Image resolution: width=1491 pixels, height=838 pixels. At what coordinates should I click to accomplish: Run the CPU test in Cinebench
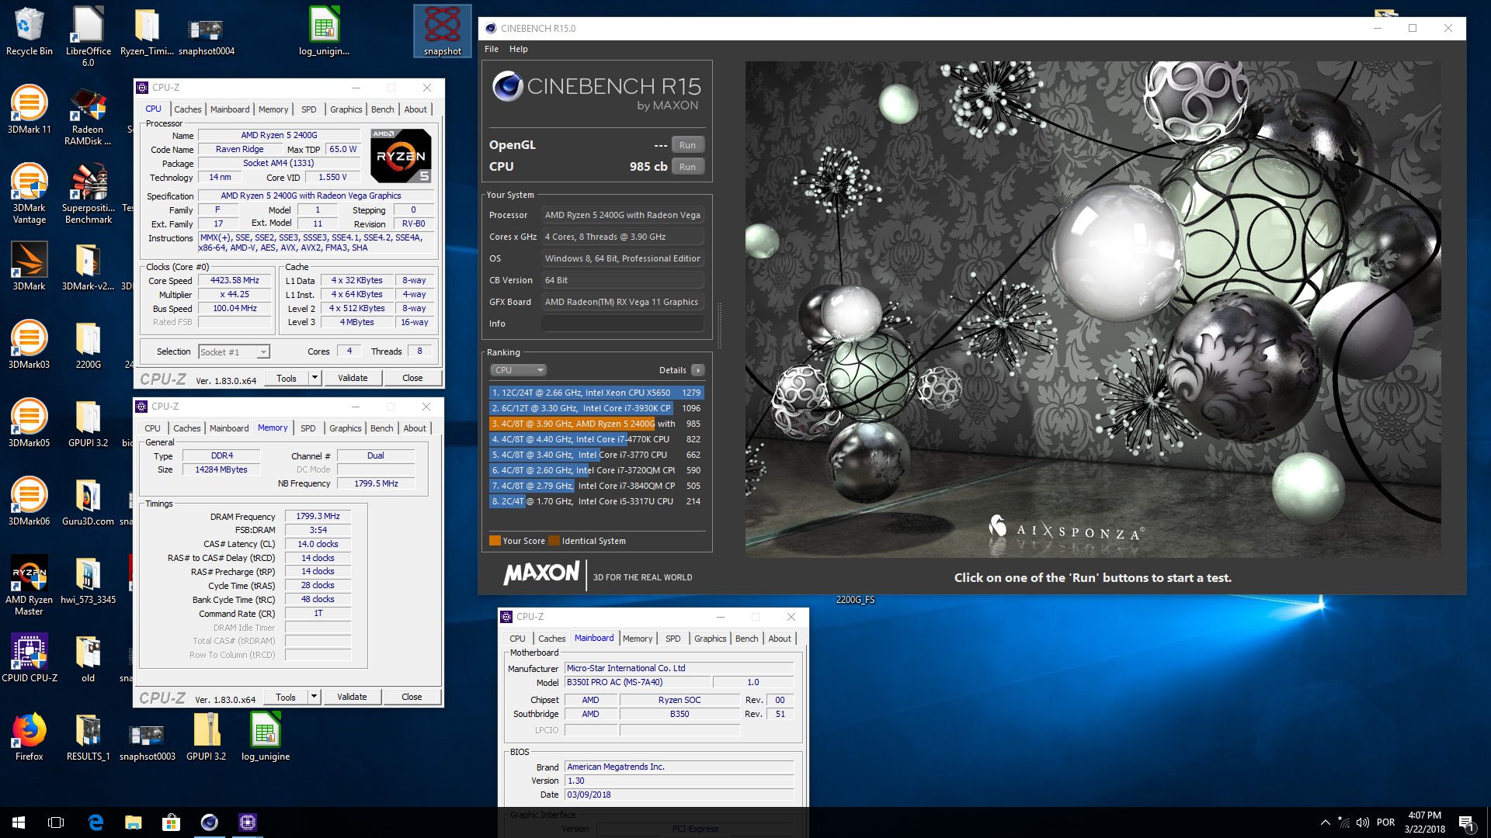click(x=687, y=167)
